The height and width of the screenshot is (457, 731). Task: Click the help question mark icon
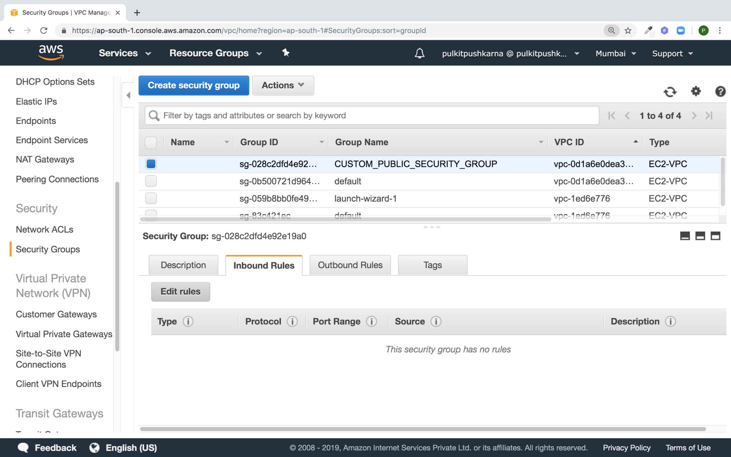pos(720,91)
